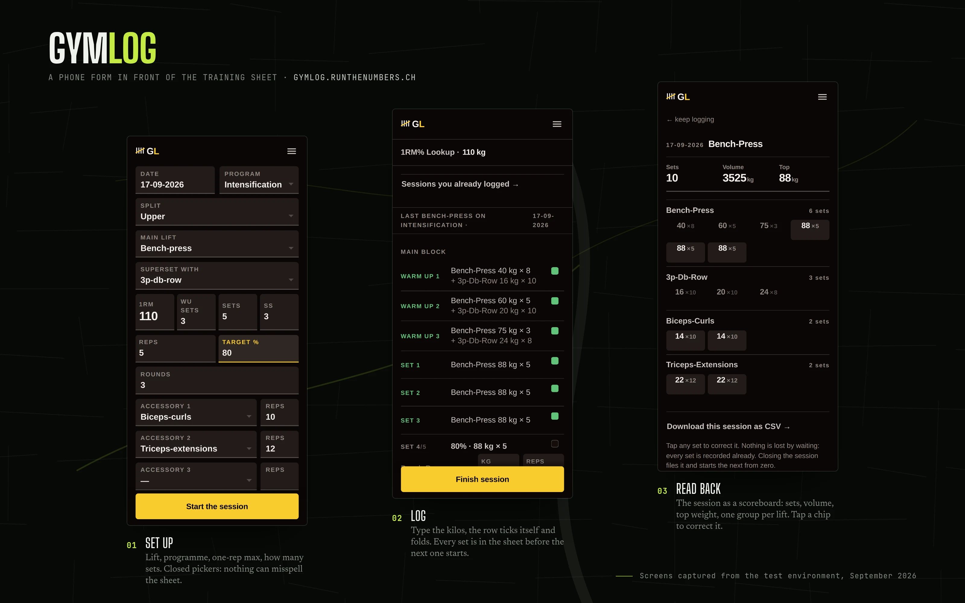Click the Rounds field showing 3

click(x=217, y=380)
